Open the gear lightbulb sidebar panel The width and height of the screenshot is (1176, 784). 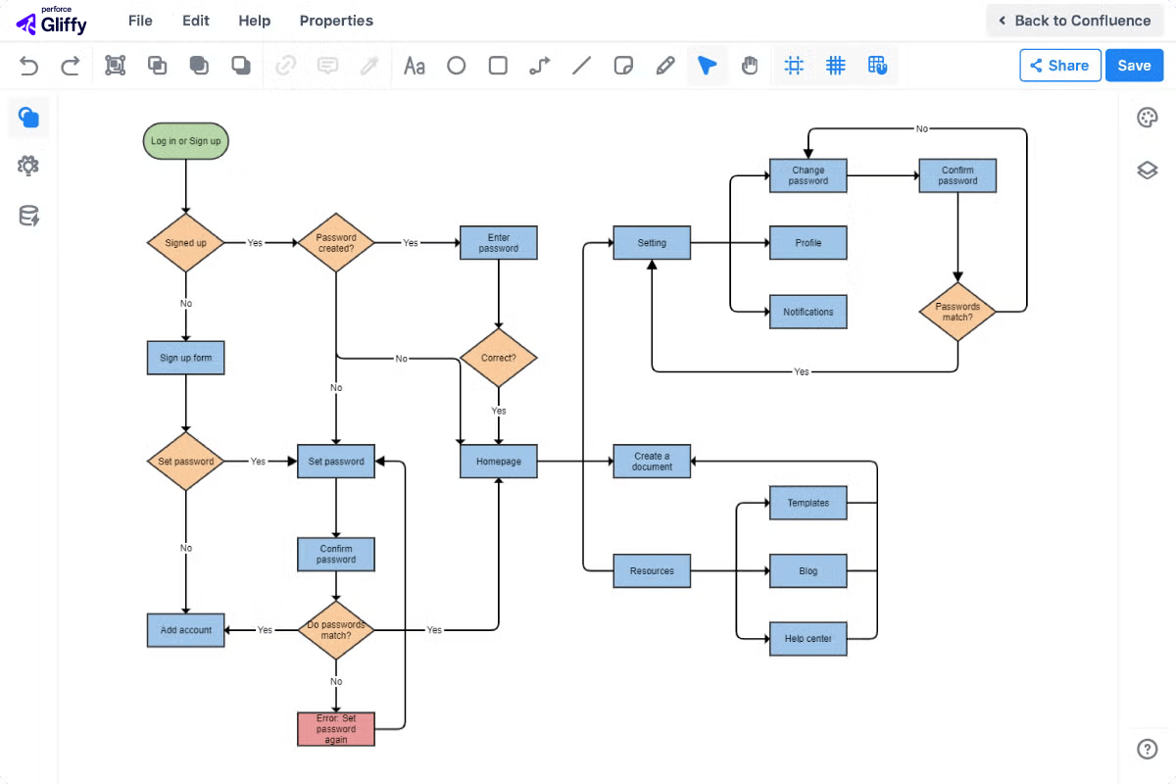coord(28,166)
